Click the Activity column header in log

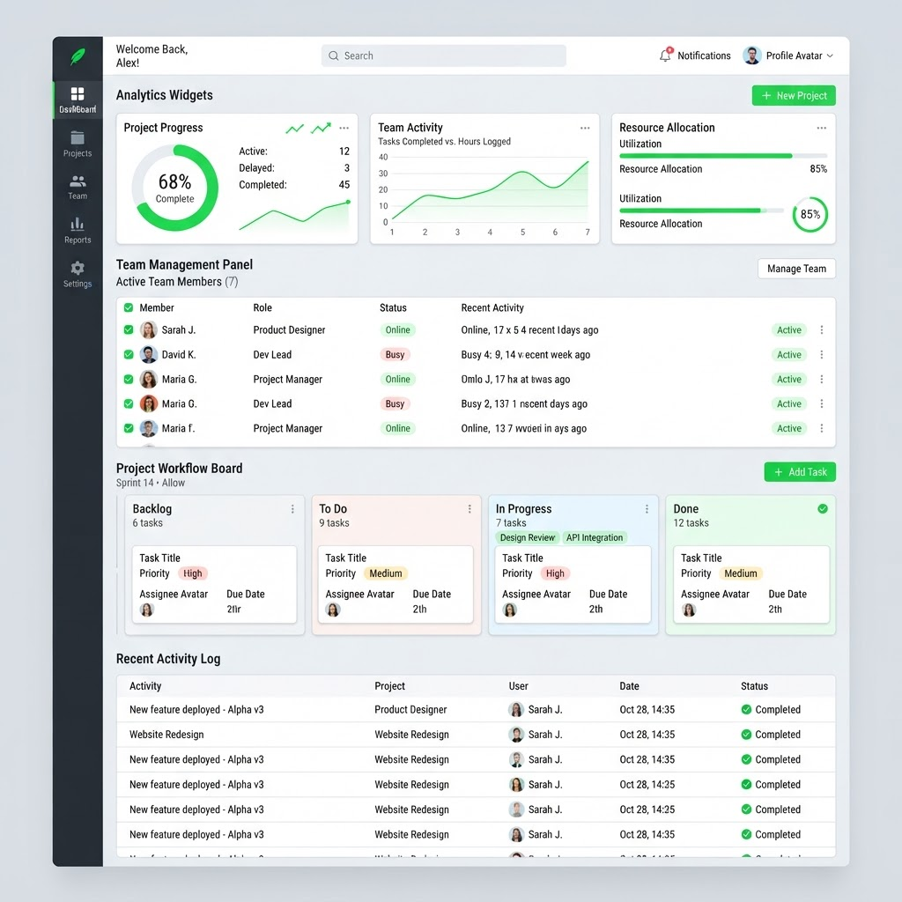(145, 685)
